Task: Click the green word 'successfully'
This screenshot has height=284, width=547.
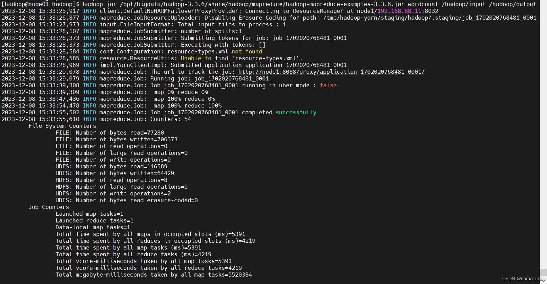Action: coord(296,112)
